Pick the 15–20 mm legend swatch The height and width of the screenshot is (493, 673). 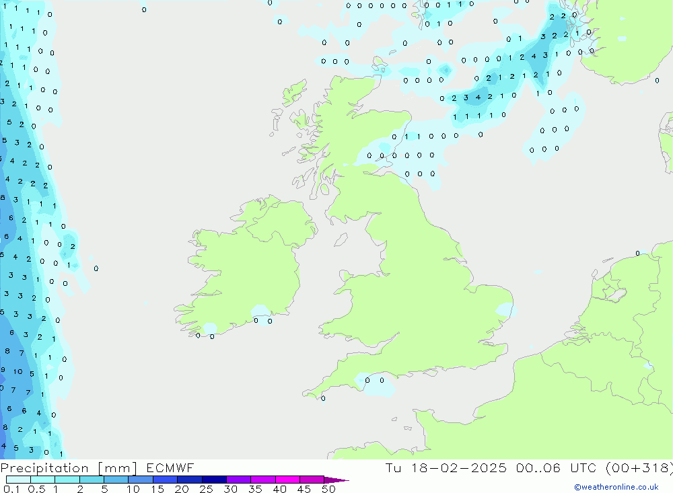[165, 480]
